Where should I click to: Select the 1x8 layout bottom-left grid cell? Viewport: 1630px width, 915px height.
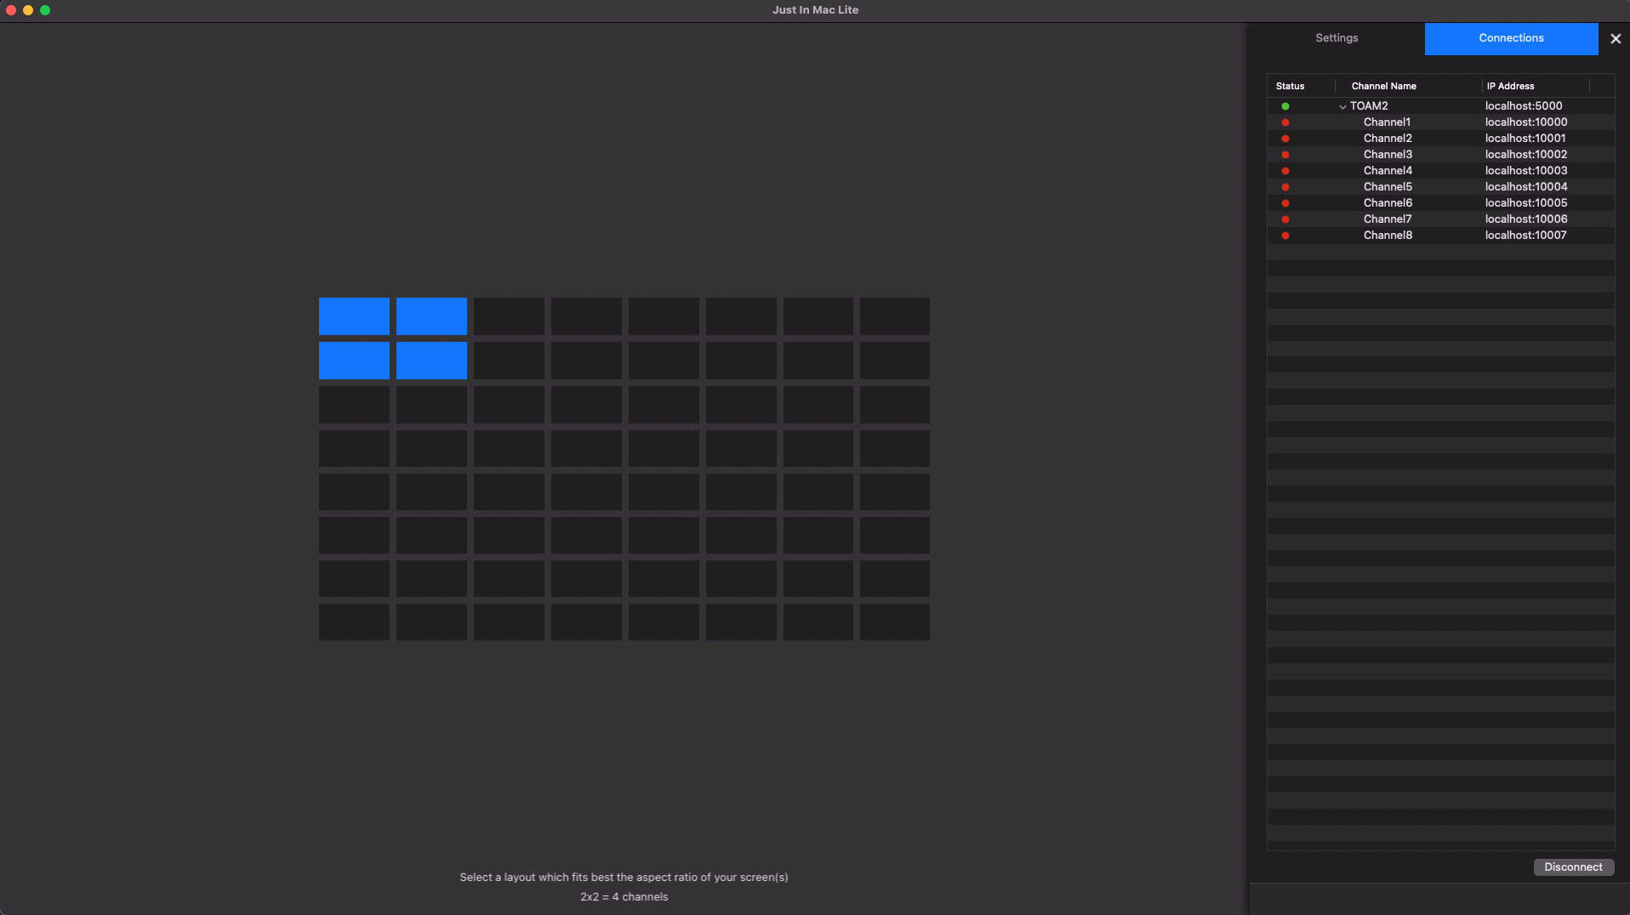pyautogui.click(x=354, y=622)
